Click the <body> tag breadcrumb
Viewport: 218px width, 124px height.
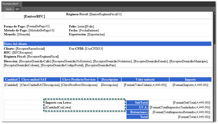(9, 9)
